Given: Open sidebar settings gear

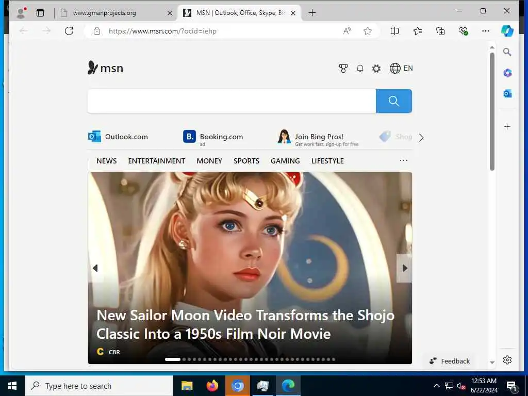Looking at the screenshot, I should point(507,360).
